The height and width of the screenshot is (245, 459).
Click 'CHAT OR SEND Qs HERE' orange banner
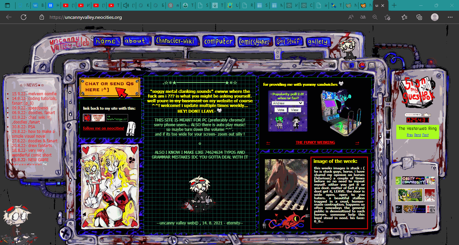[110, 87]
